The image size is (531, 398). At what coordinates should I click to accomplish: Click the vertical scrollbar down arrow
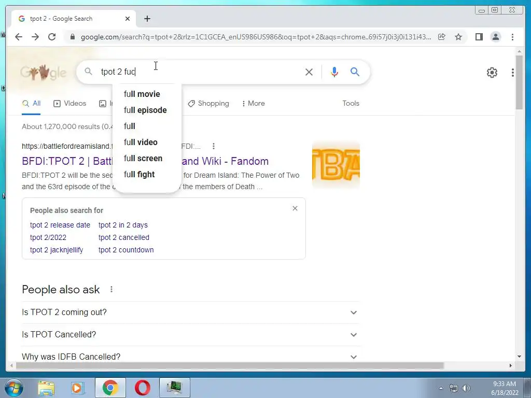[x=519, y=357]
